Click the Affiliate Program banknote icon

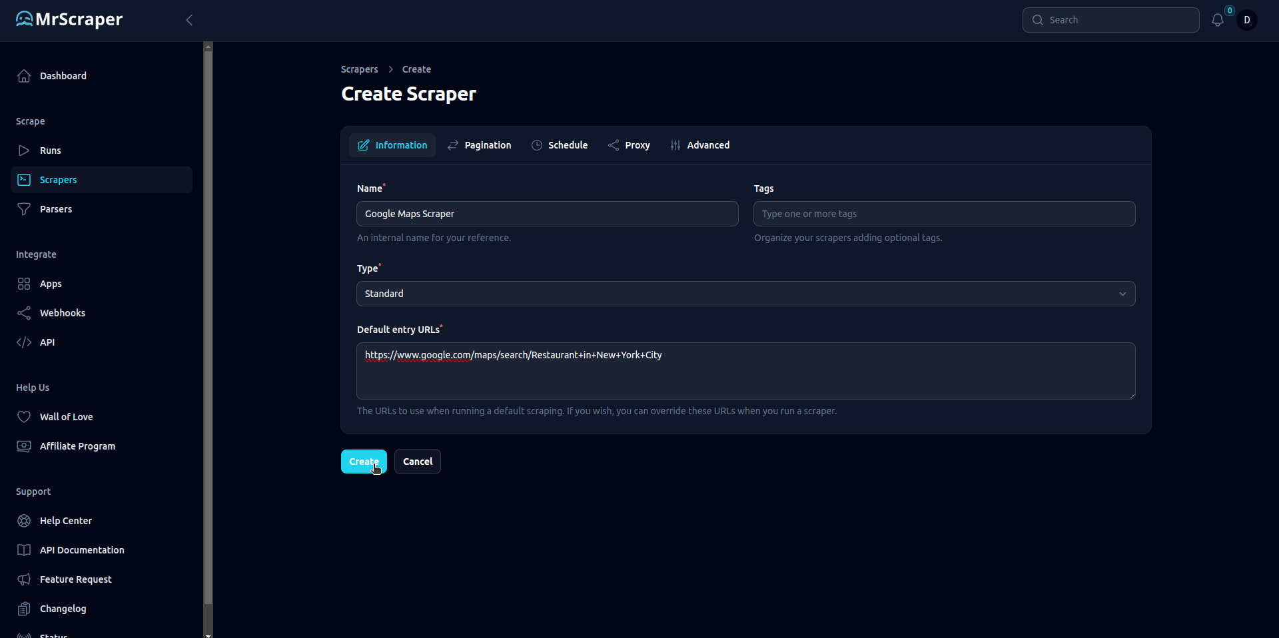pos(24,446)
